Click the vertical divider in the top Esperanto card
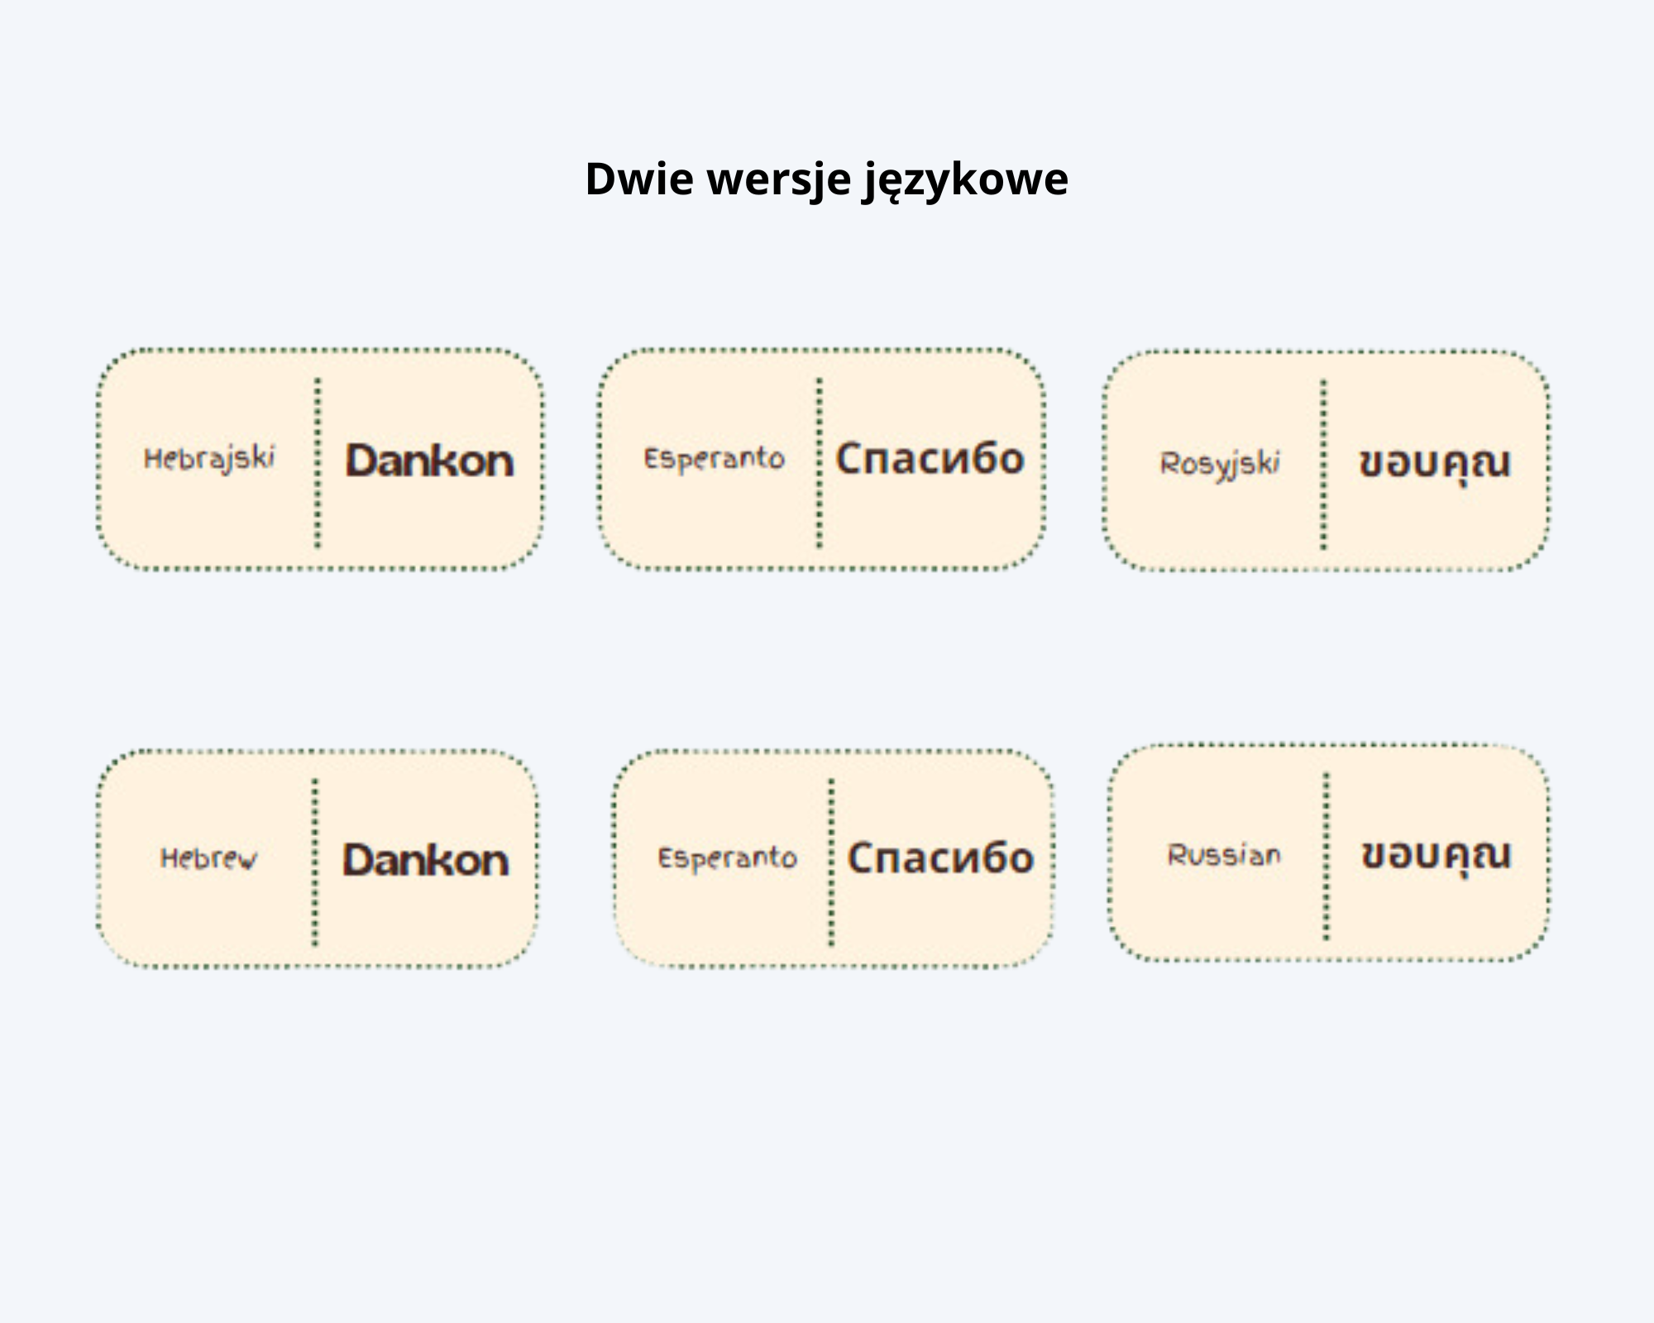Image resolution: width=1654 pixels, height=1323 pixels. pos(820,463)
